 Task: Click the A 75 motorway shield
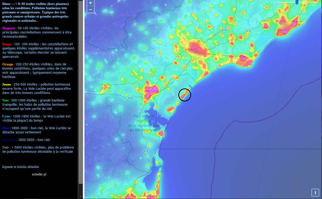(224, 30)
